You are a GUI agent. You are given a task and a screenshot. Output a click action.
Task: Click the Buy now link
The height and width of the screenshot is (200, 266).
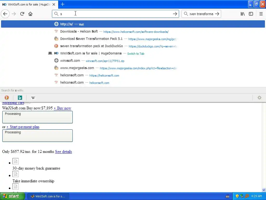(x=62, y=108)
